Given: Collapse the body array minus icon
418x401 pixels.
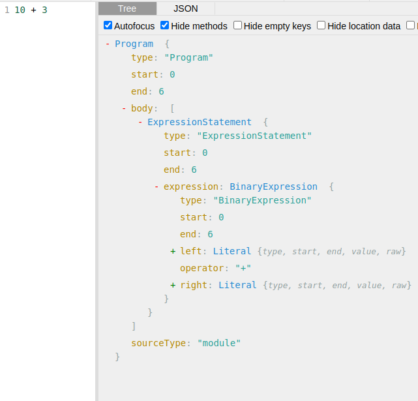Looking at the screenshot, I should click(x=124, y=108).
